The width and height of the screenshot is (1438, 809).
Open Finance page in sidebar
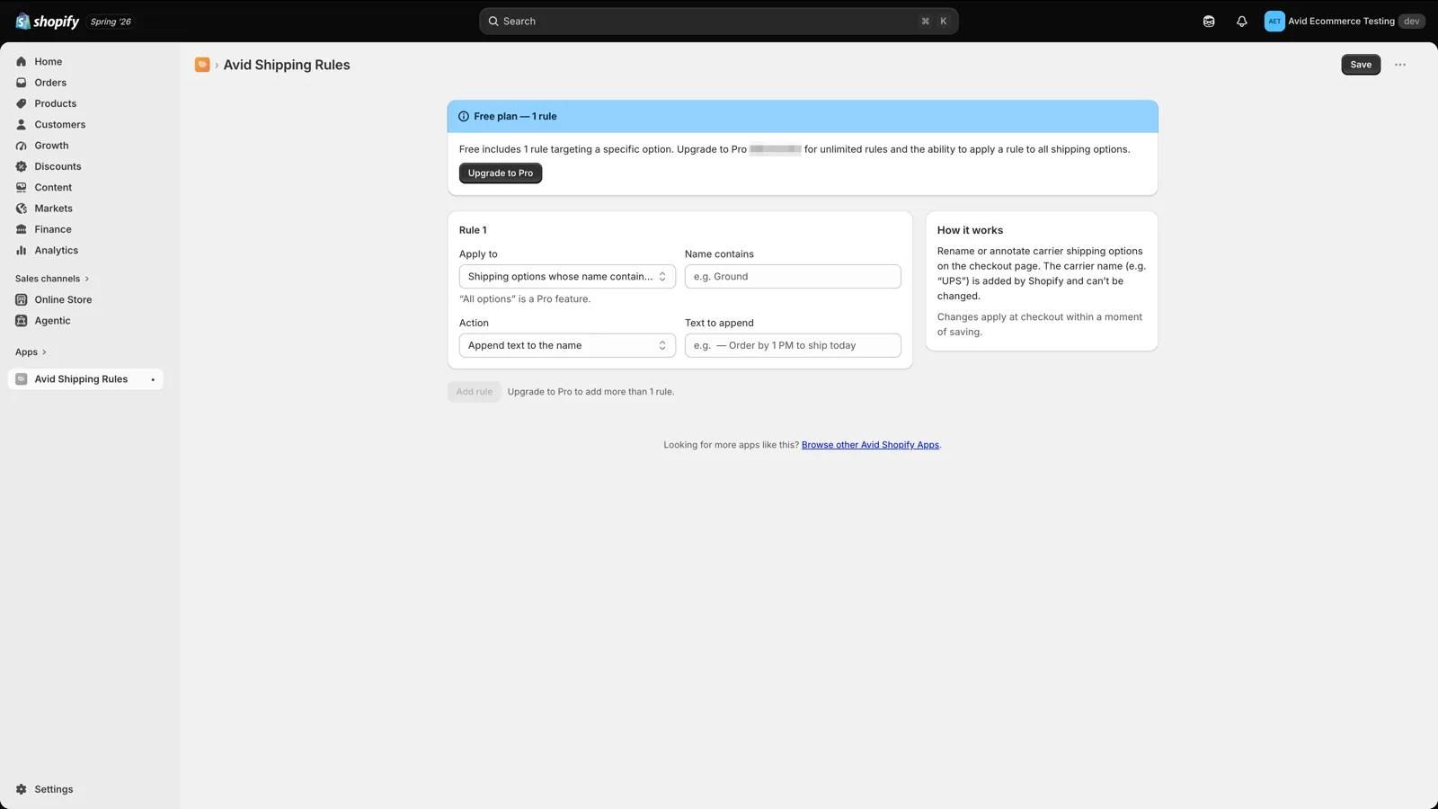(85, 229)
